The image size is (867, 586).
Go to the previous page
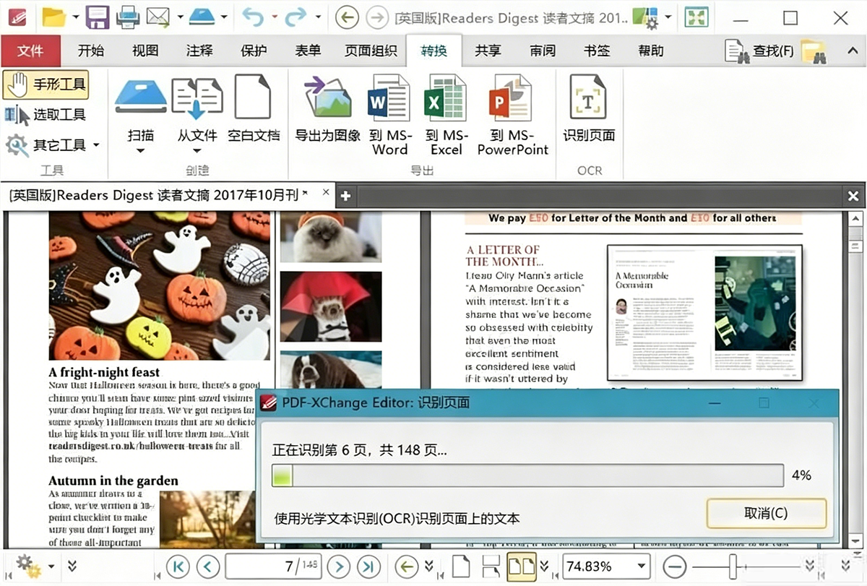(x=208, y=566)
